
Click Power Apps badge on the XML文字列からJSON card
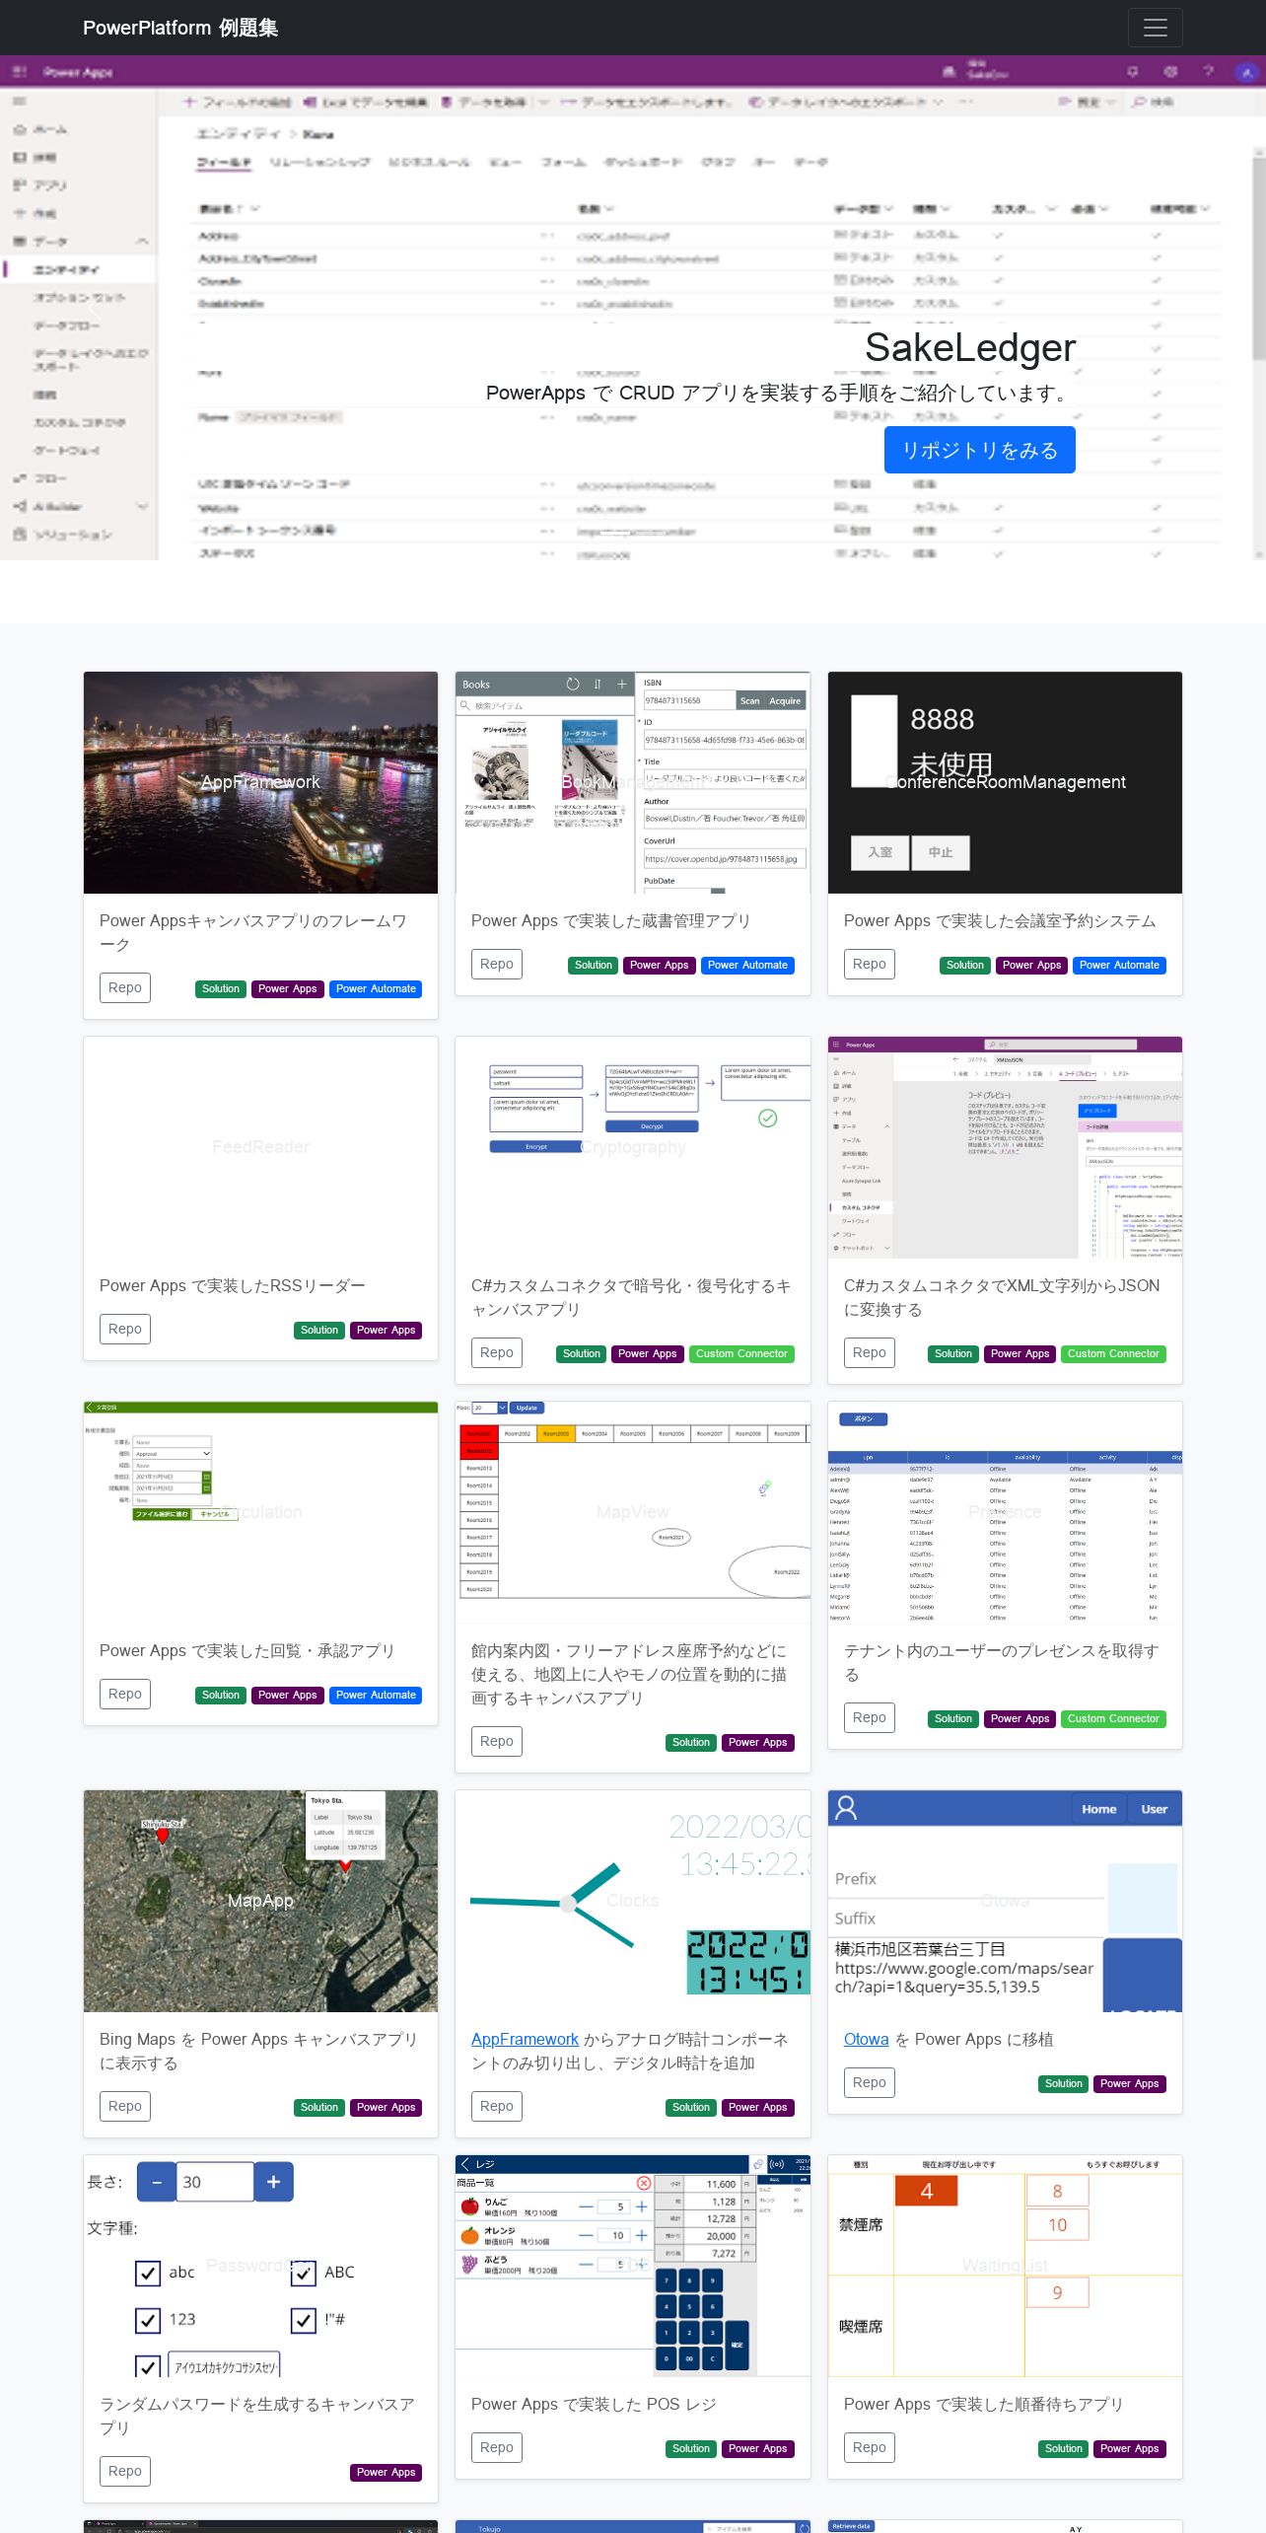tap(1020, 1353)
